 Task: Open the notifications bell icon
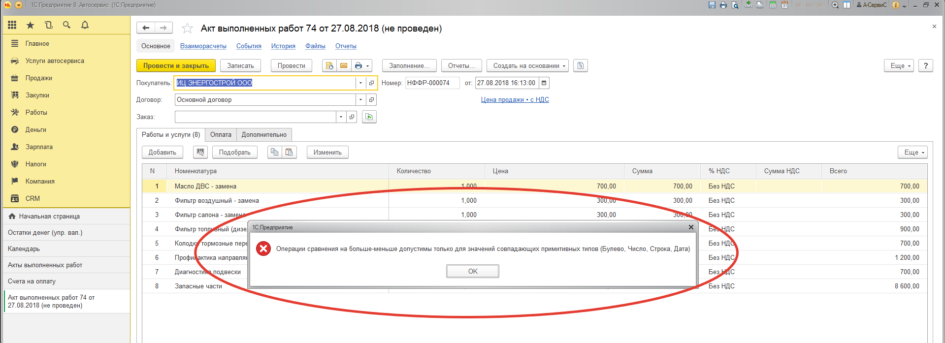(85, 25)
